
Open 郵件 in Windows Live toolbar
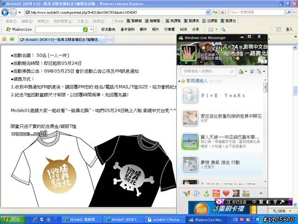[143, 29]
